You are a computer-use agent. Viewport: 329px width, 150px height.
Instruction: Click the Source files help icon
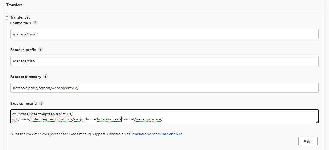click(35, 23)
